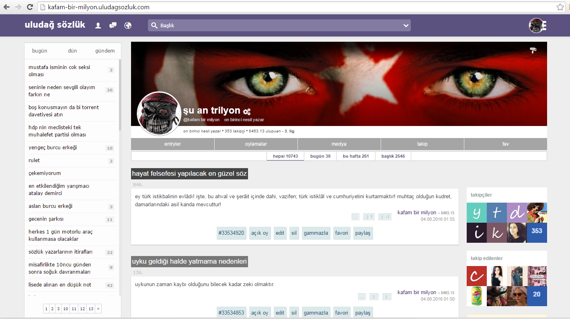Upvote the first entry with smiley 1

pos(369,217)
